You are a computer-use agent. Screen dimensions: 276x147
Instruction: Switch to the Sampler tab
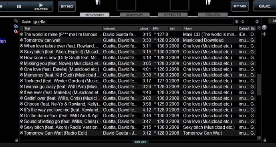click(135, 15)
